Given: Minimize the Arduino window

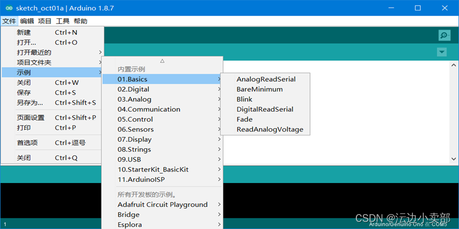Looking at the screenshot, I should [391, 8].
